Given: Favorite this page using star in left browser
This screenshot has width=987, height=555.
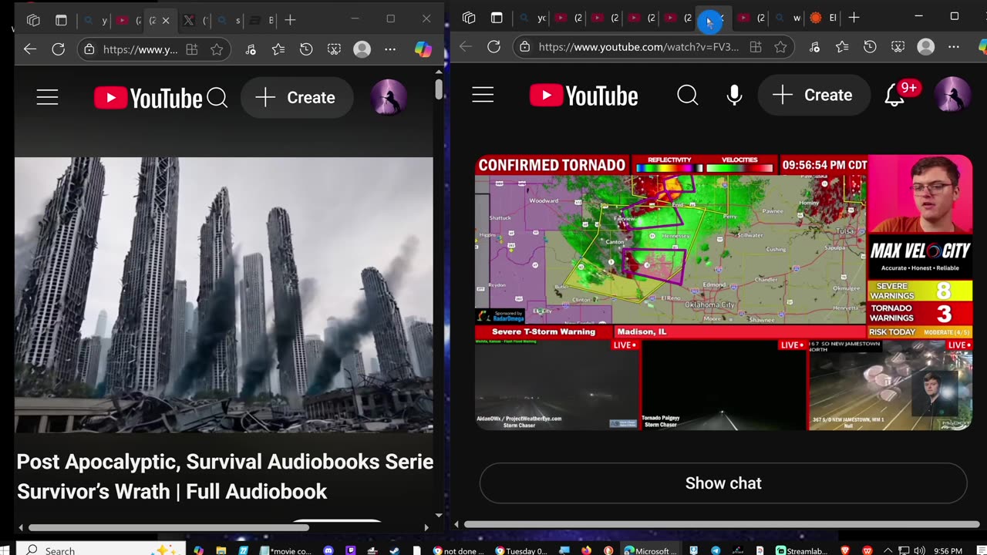Looking at the screenshot, I should [217, 49].
